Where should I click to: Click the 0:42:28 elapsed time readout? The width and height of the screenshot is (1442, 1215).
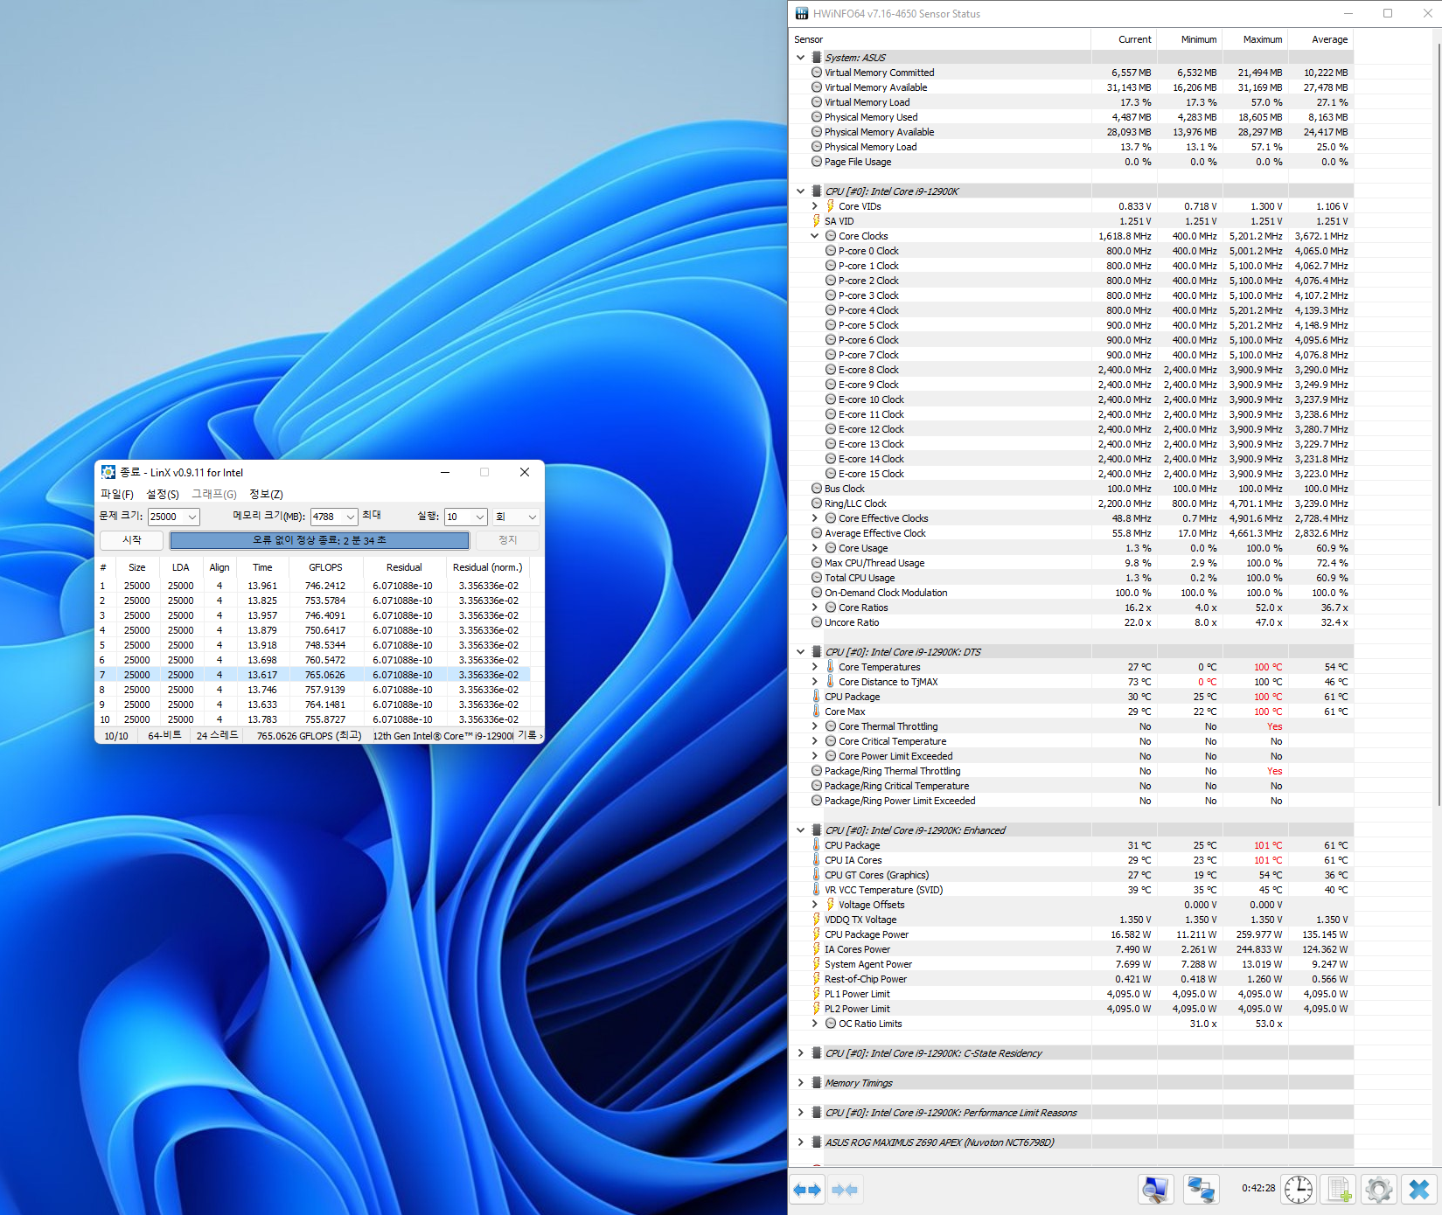(x=1258, y=1188)
